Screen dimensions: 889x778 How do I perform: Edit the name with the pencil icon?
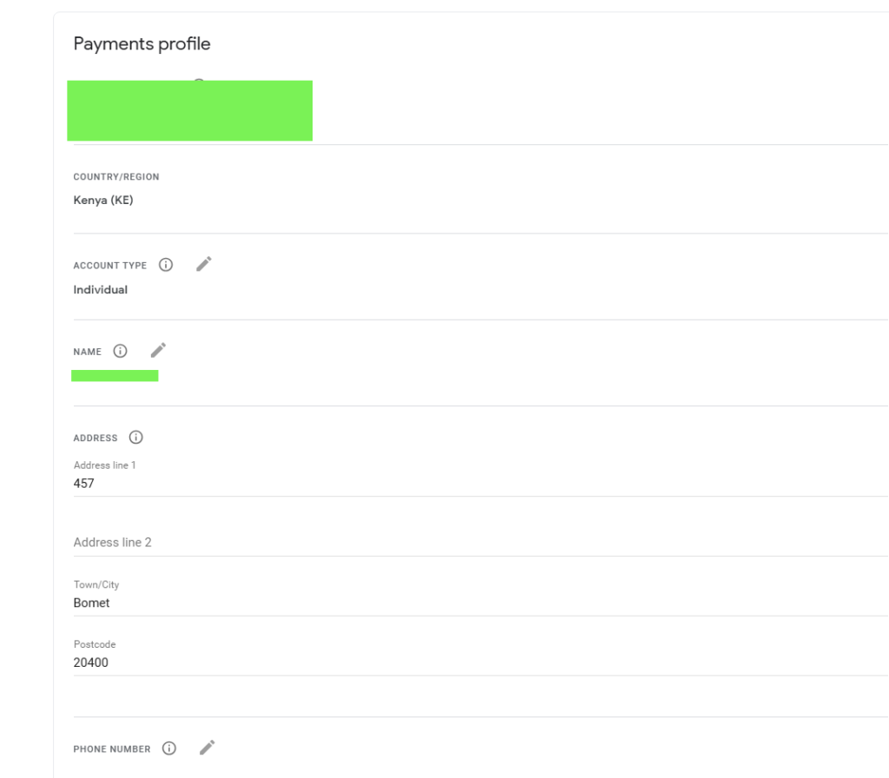(x=158, y=349)
